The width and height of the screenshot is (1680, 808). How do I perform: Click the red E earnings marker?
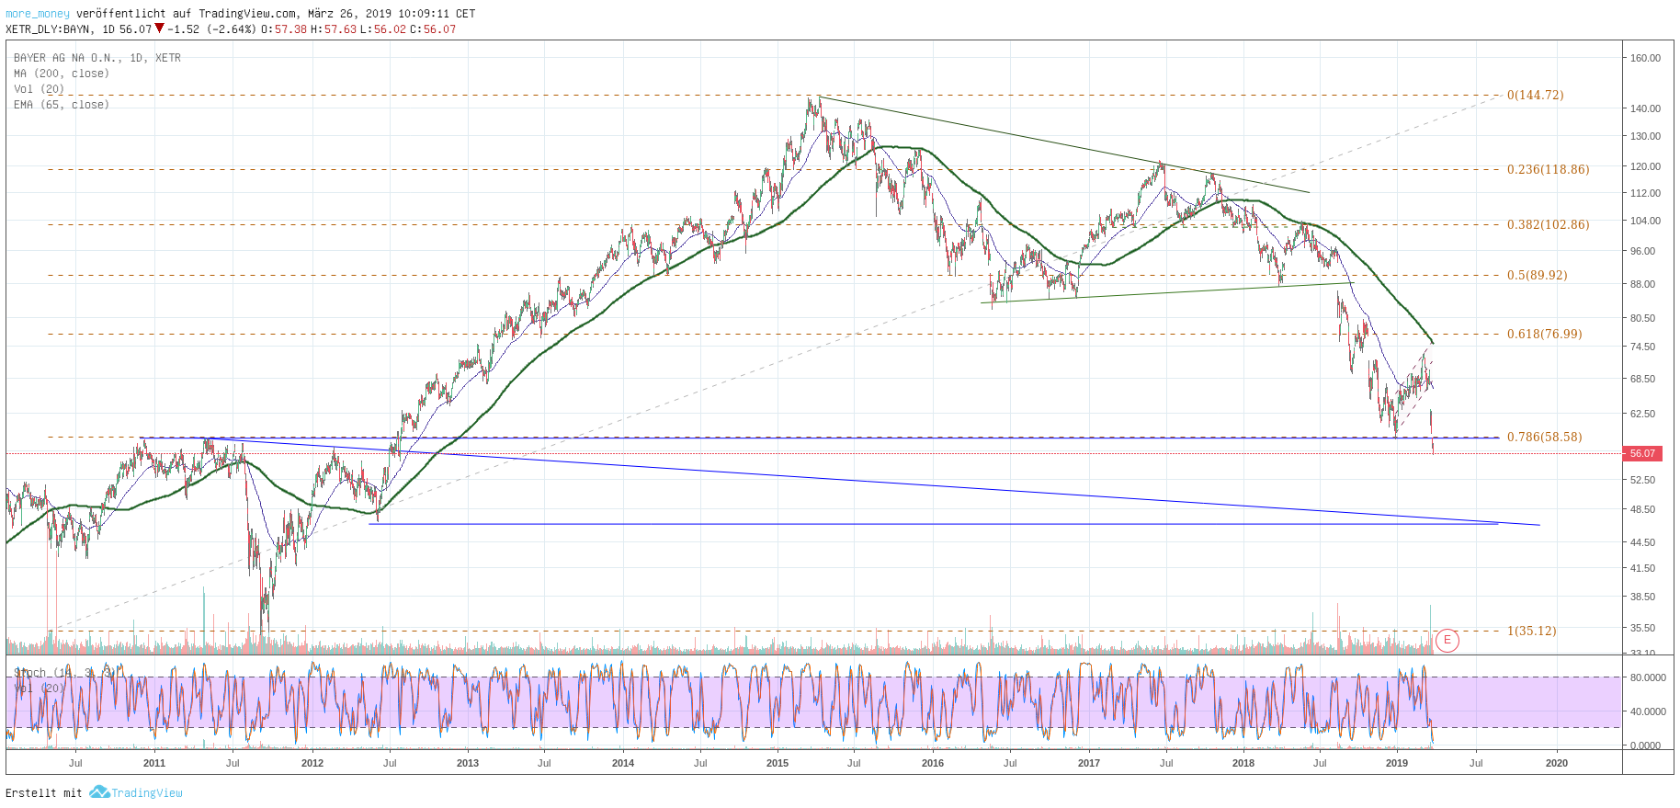(1447, 640)
